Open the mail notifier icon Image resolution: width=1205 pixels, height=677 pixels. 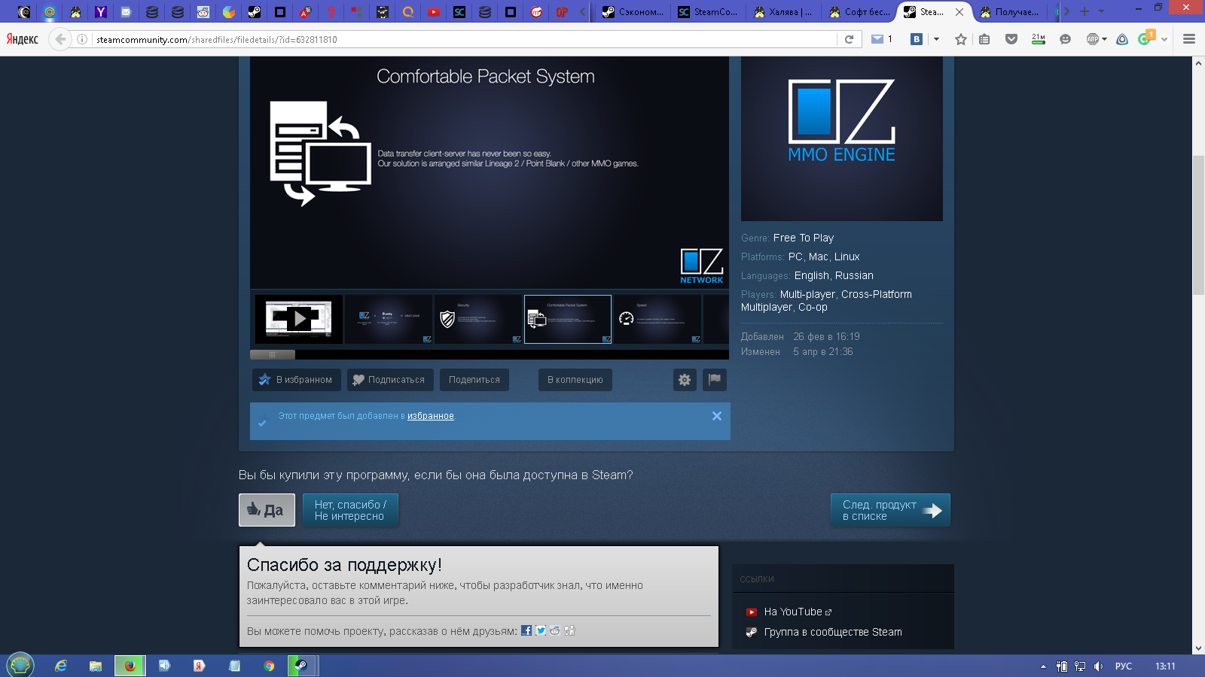point(877,39)
